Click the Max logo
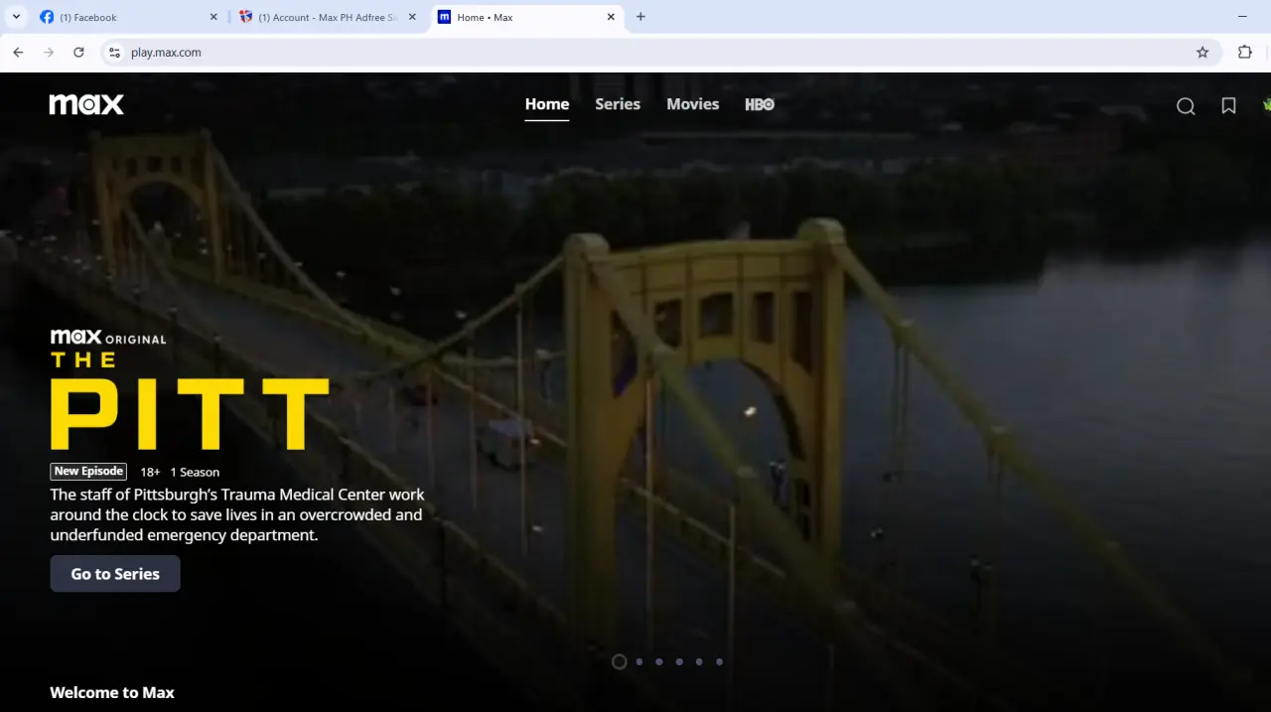 [x=86, y=104]
